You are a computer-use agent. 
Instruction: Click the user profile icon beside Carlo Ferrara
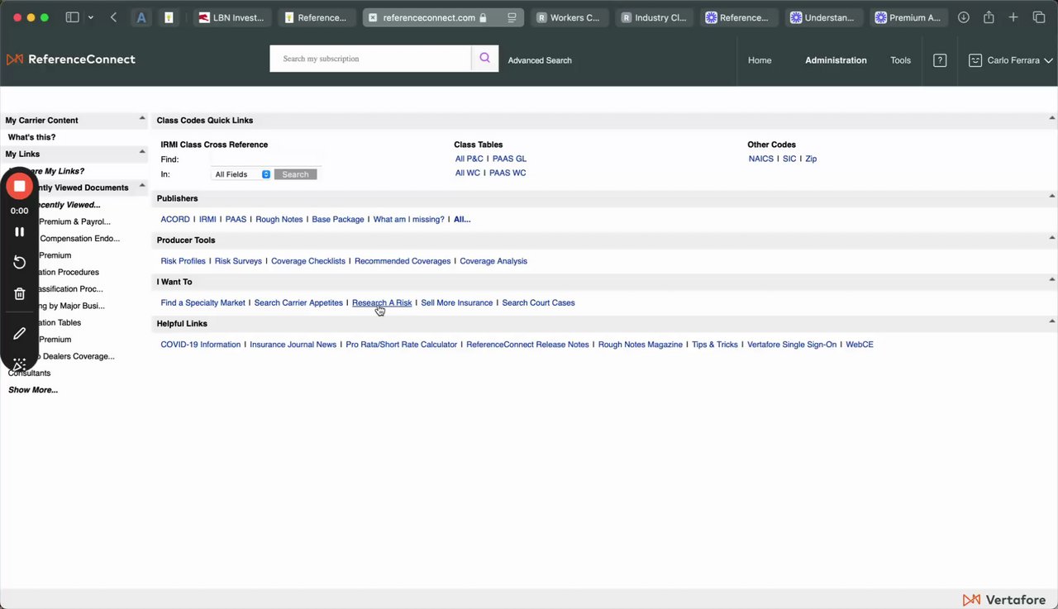(975, 60)
